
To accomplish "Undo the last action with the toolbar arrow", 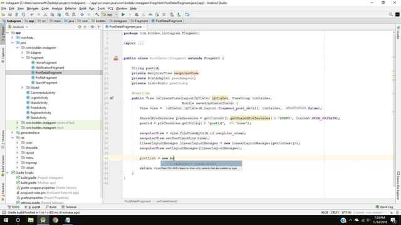I will [32, 14].
